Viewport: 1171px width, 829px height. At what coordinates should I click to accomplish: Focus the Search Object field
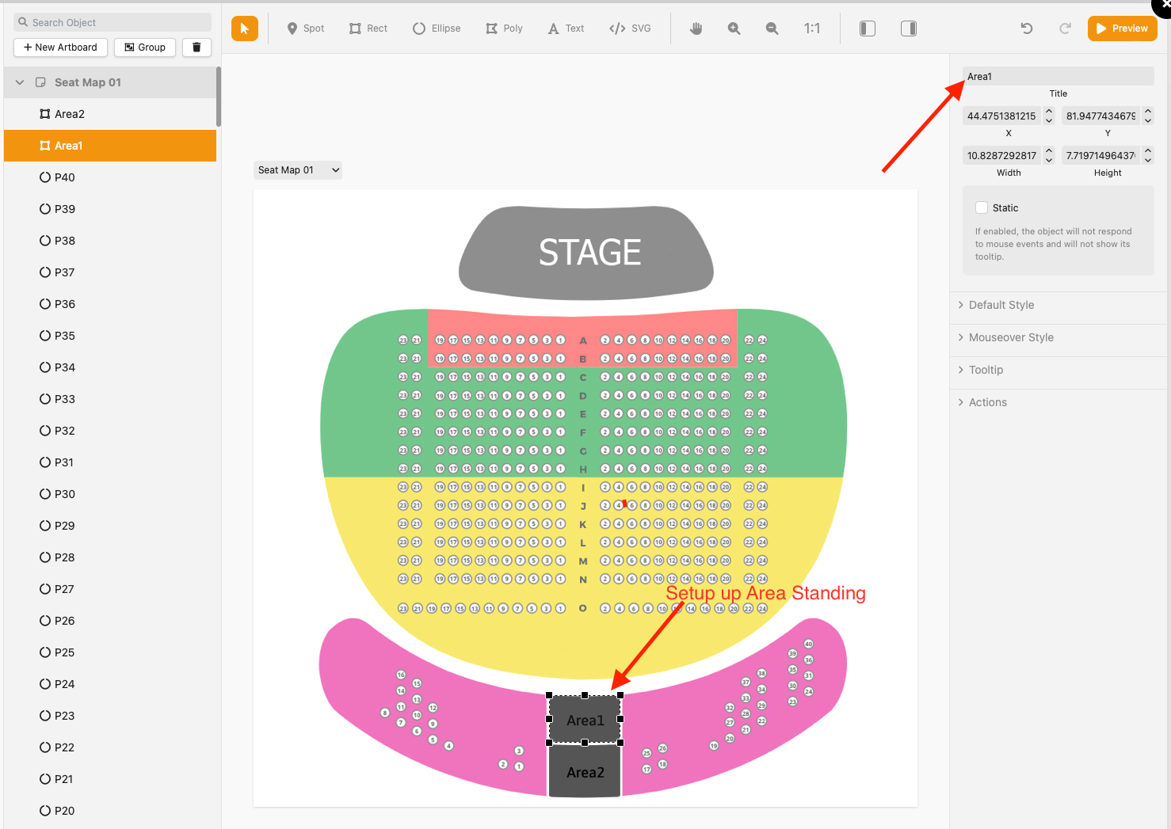pos(113,22)
